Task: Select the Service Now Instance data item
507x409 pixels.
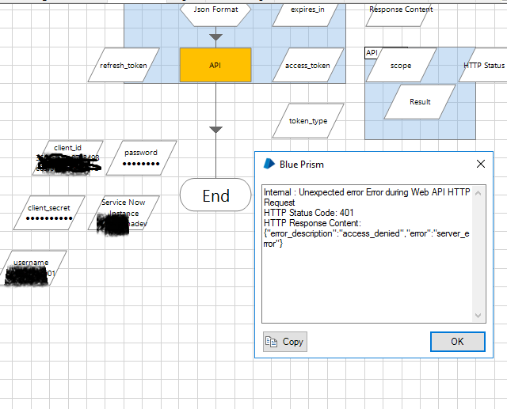Action: (124, 213)
